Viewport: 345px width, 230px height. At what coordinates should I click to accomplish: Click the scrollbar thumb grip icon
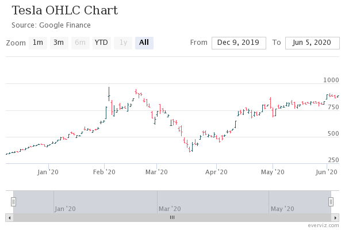click(172, 217)
